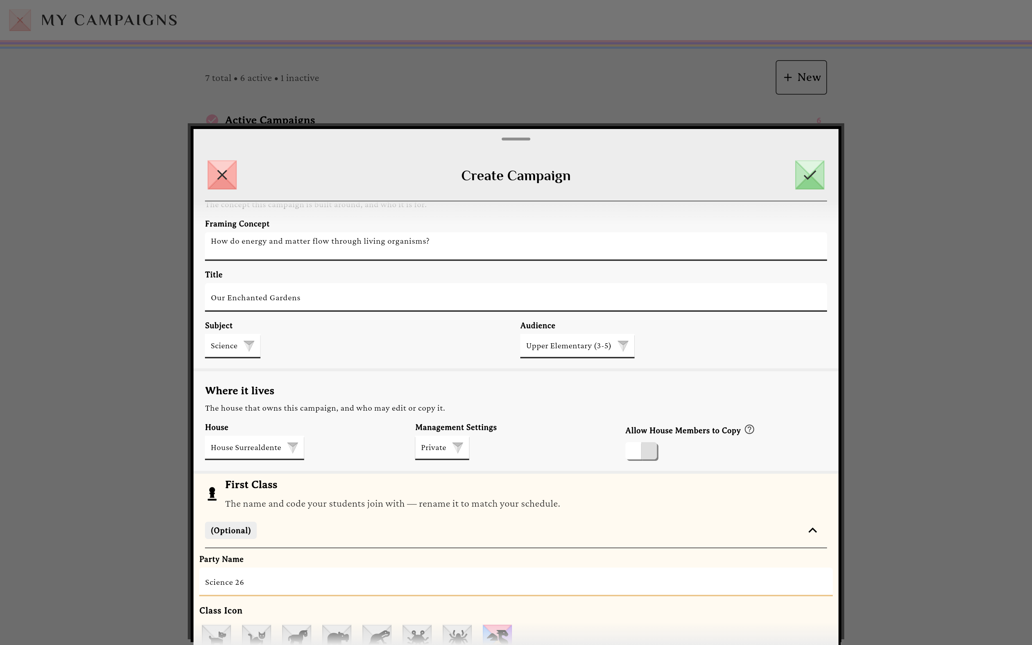1032x645 pixels.
Task: Choose the crab-like pastafarian class icon
Action: coord(417,635)
